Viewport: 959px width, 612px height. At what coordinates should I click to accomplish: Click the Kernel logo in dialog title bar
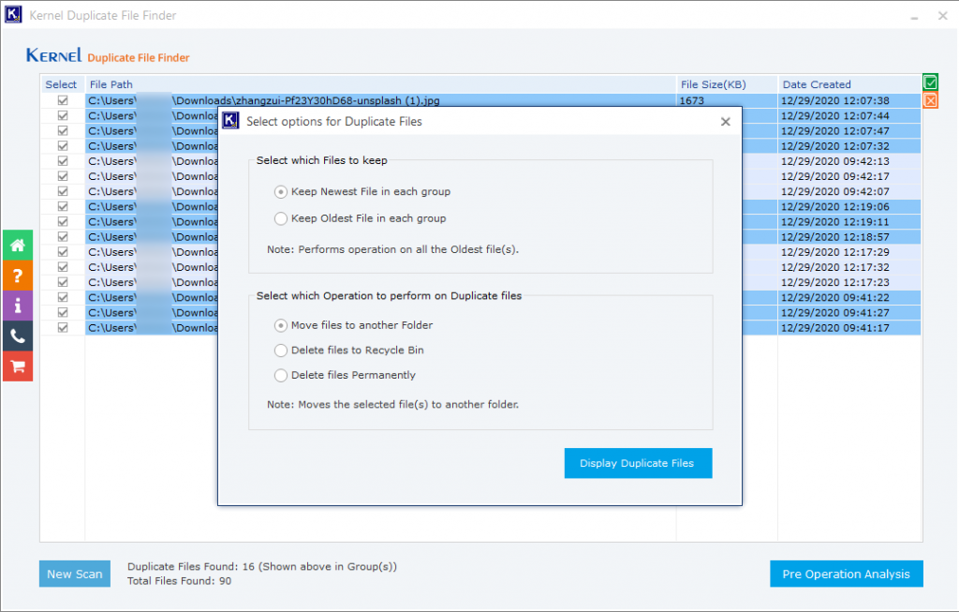(230, 121)
